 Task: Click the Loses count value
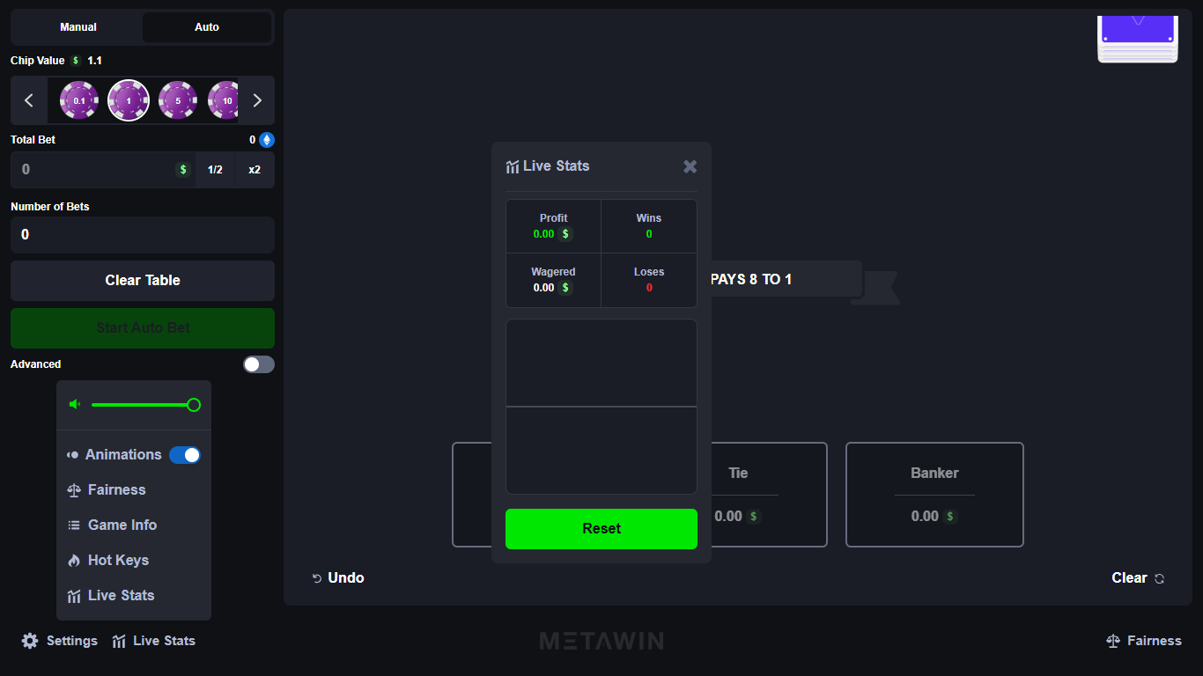[x=649, y=288]
